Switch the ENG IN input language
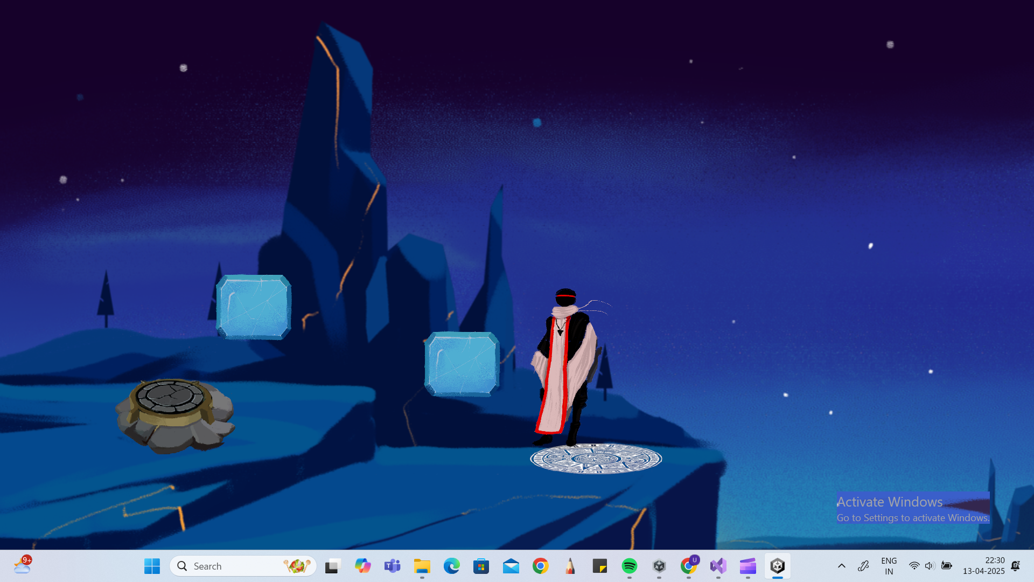This screenshot has height=582, width=1034. pyautogui.click(x=889, y=566)
